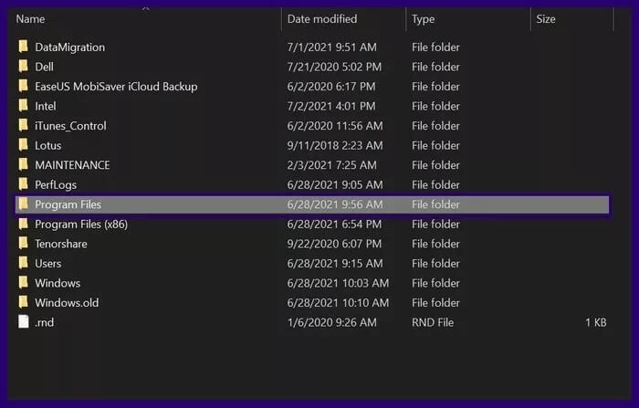Image resolution: width=639 pixels, height=408 pixels.
Task: Select the MAINTENANCE folder name
Action: 72,165
